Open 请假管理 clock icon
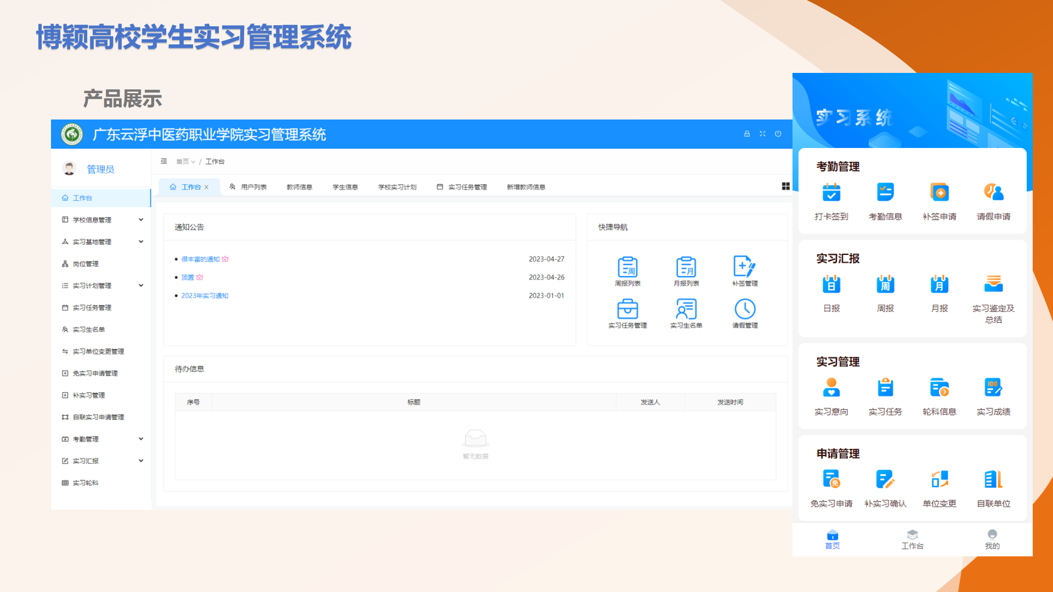The height and width of the screenshot is (592, 1053). [x=745, y=310]
